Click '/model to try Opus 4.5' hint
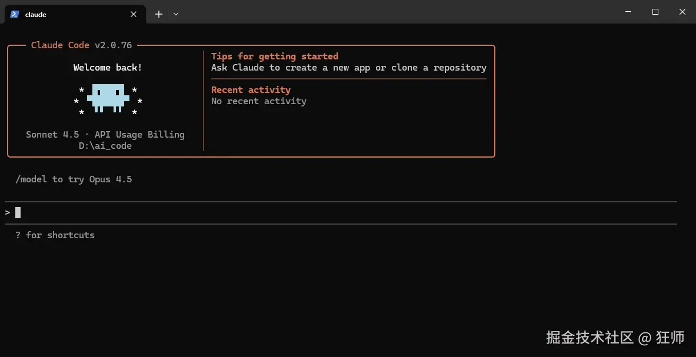 74,179
